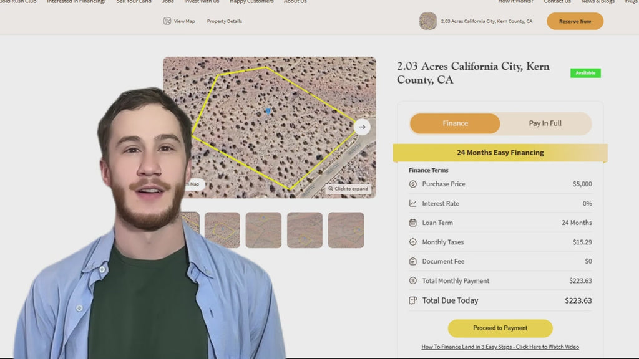This screenshot has height=359, width=639.
Task: Click the Total Due Today icon
Action: [412, 300]
